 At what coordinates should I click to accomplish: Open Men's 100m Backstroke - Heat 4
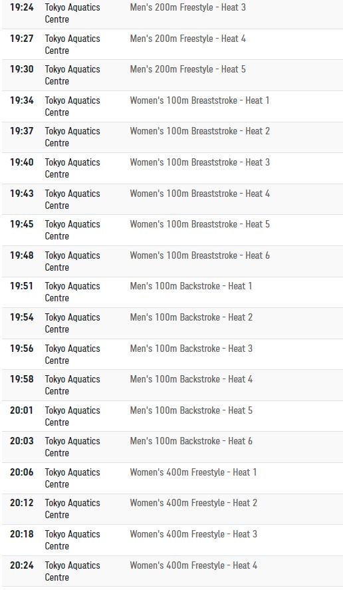point(191,379)
